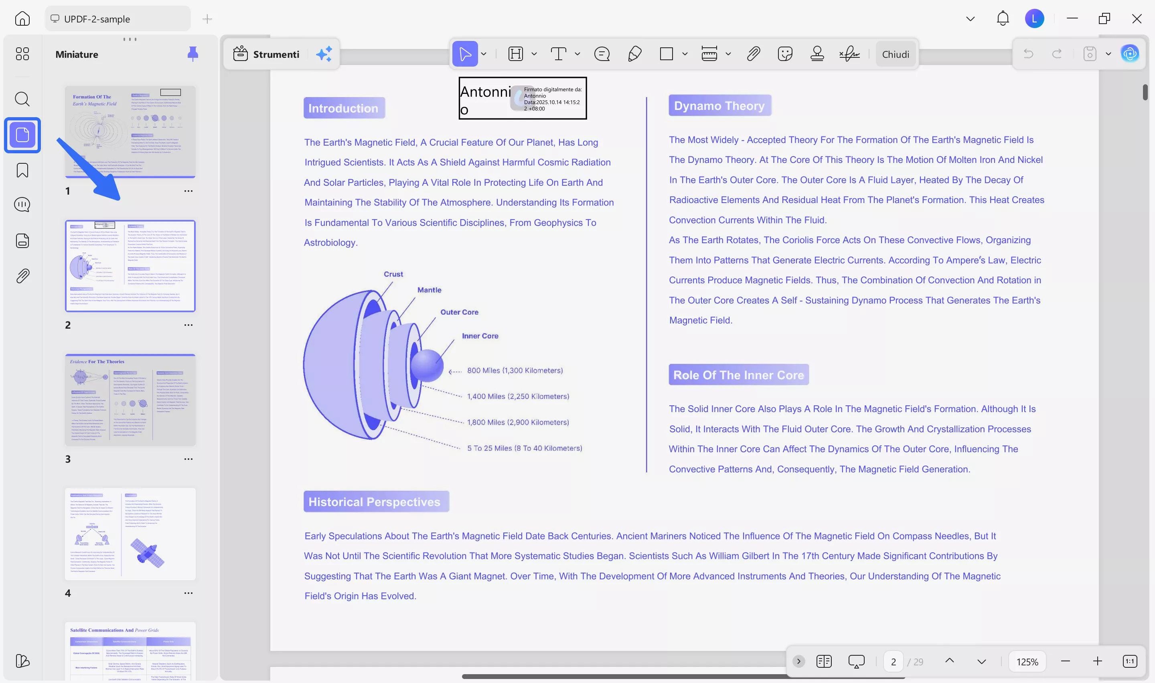Click the Chiudi button
Image resolution: width=1155 pixels, height=683 pixels.
tap(896, 54)
